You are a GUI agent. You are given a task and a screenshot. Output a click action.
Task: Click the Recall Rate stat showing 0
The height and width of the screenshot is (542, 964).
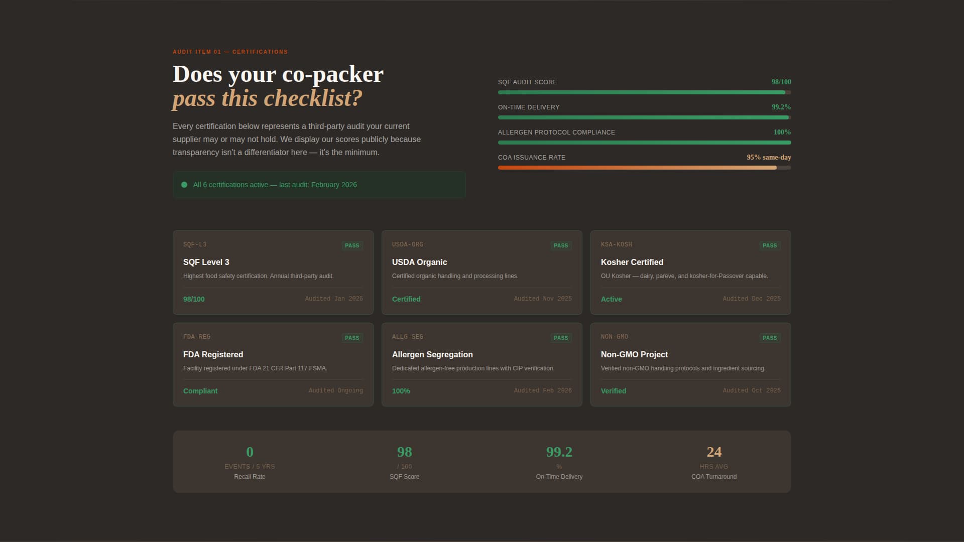tap(250, 461)
